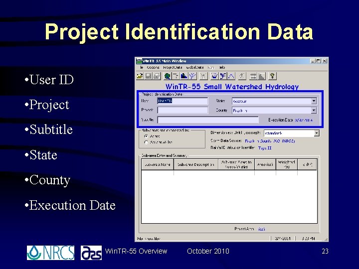Screen dimensions: 359x269
Task: Click the hydrograph curve toolbar icon
Action: 231,76
